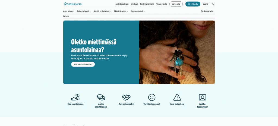The image size is (278, 126).
Task: Click Kysy asuntolainatarjous button
Action: tap(83, 64)
